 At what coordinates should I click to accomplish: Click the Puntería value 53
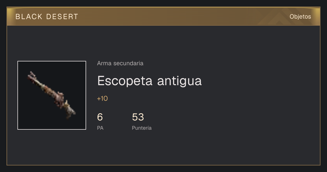click(x=138, y=117)
